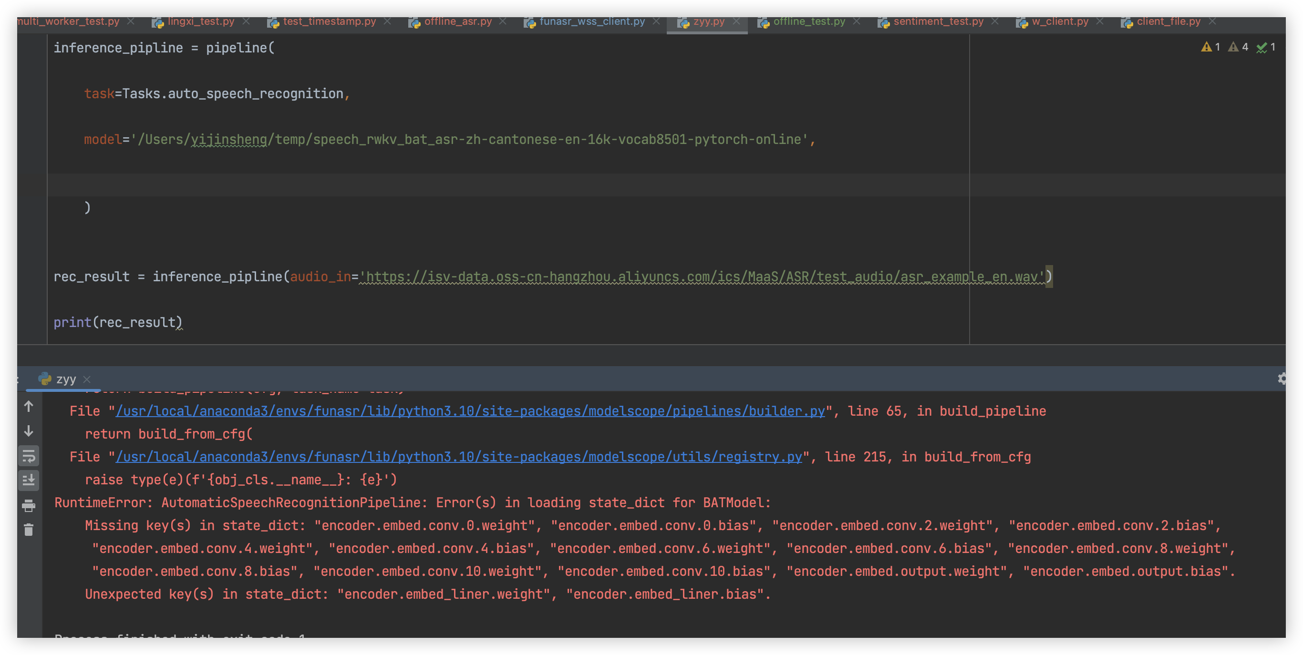Click the Unexpected key(s) in state_dict line

(428, 594)
